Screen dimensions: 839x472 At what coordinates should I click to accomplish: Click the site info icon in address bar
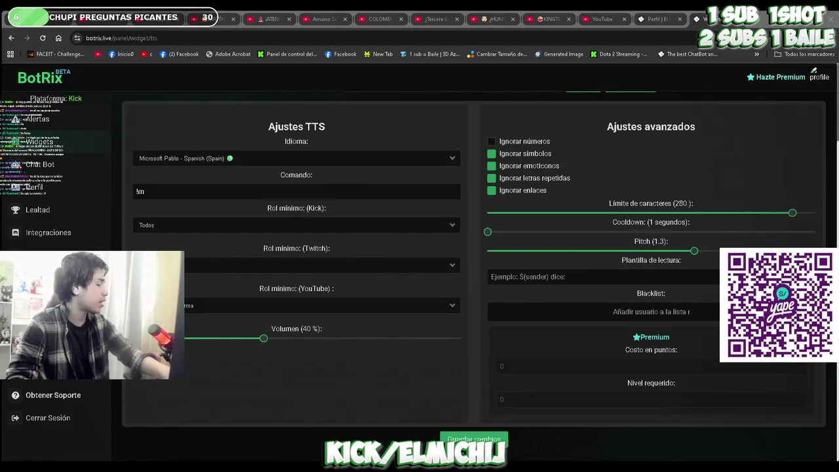[x=77, y=38]
